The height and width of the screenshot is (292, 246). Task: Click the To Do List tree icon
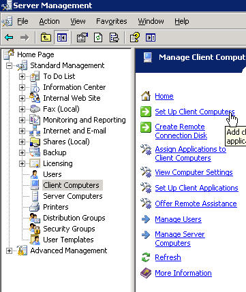(35, 76)
